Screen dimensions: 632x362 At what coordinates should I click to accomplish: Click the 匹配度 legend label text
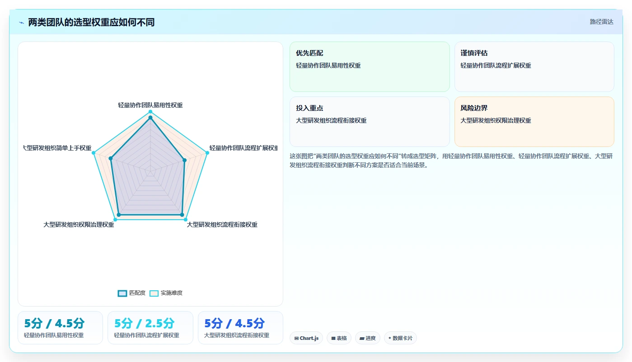(x=137, y=293)
